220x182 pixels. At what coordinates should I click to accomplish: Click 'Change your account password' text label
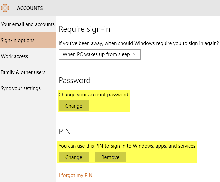[93, 95]
